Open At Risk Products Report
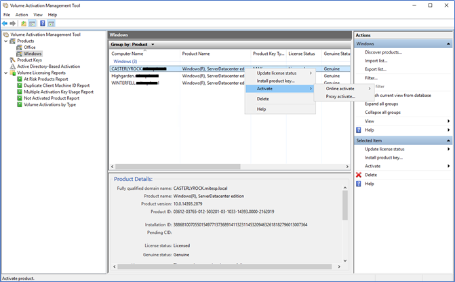 click(46, 79)
